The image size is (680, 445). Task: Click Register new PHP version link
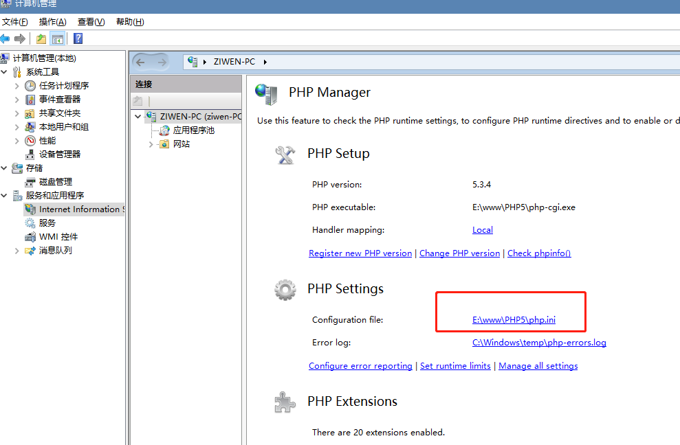click(360, 253)
